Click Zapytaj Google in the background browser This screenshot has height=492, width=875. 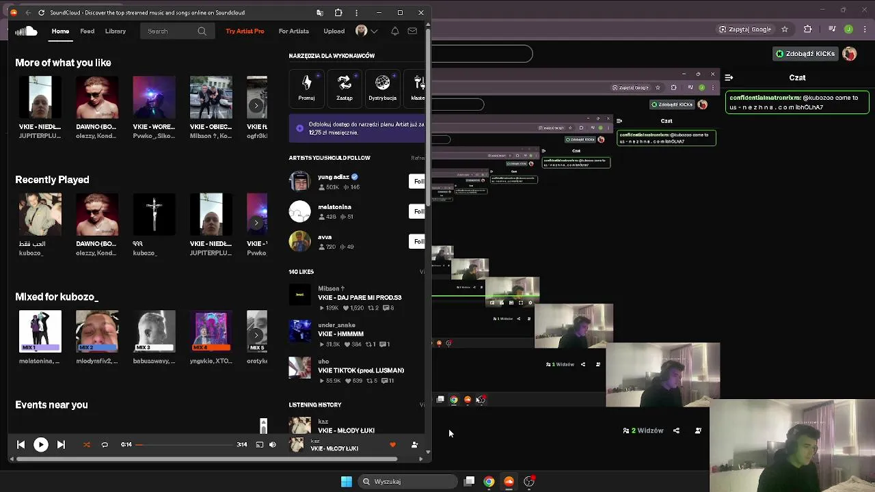pyautogui.click(x=745, y=29)
